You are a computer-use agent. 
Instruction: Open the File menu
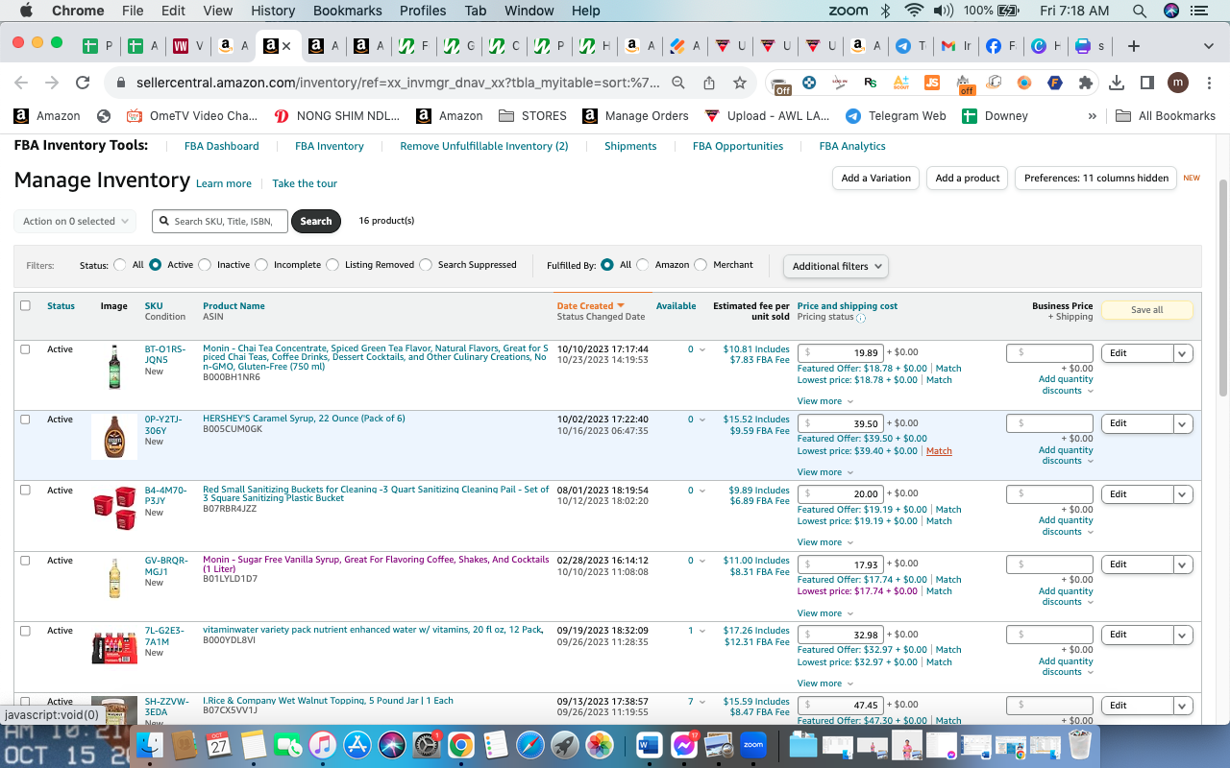point(133,11)
